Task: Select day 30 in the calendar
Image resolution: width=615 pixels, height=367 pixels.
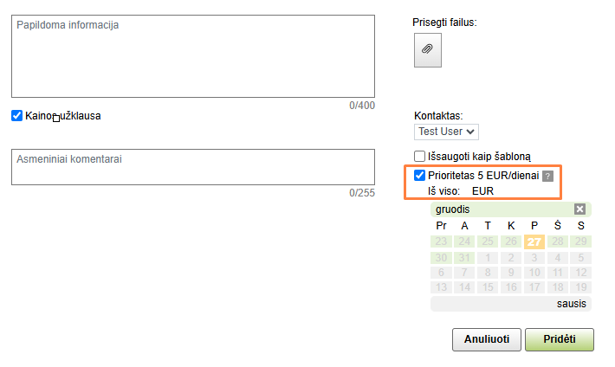Action: click(441, 257)
